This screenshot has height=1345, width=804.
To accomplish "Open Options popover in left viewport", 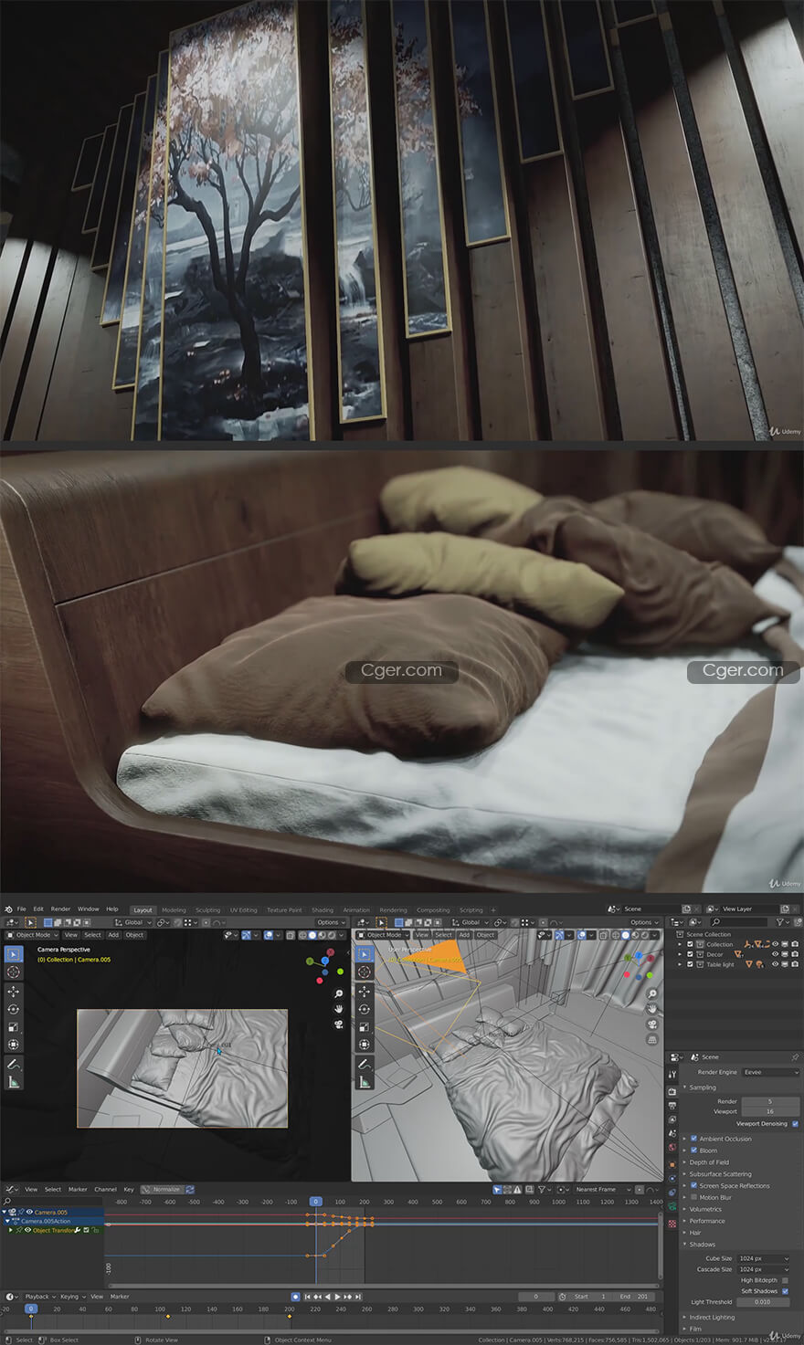I will [x=331, y=922].
